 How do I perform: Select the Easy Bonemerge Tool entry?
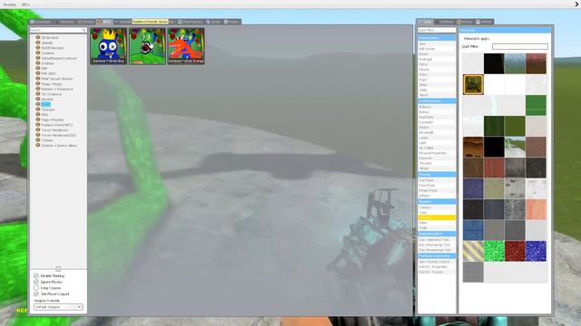(437, 250)
